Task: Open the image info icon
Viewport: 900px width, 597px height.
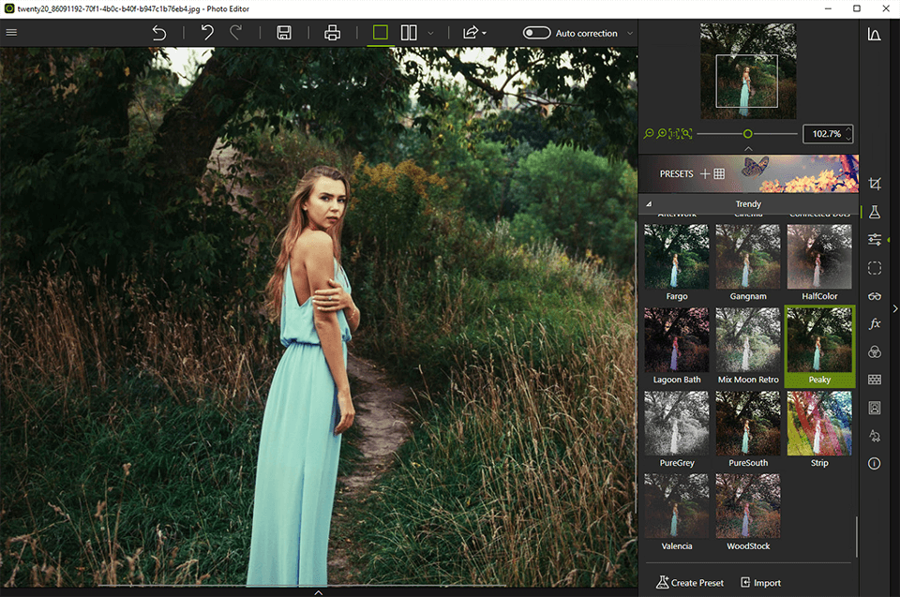Action: [874, 463]
